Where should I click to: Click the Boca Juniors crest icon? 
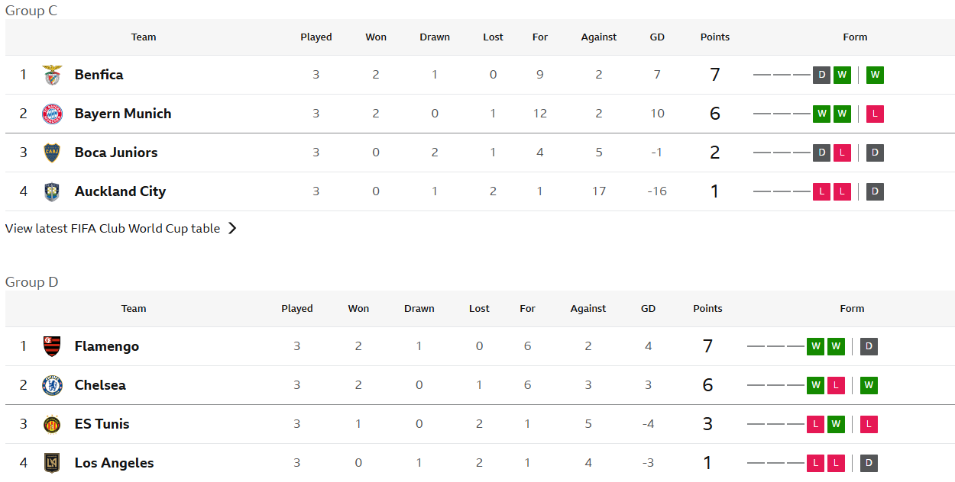[52, 153]
